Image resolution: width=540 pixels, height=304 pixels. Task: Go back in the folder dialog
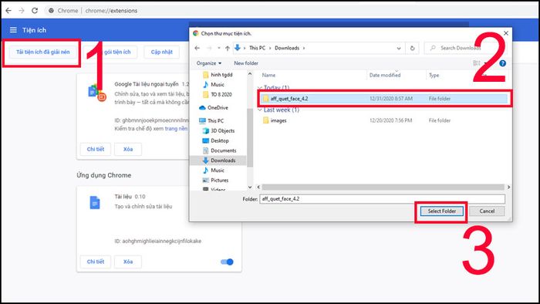197,48
